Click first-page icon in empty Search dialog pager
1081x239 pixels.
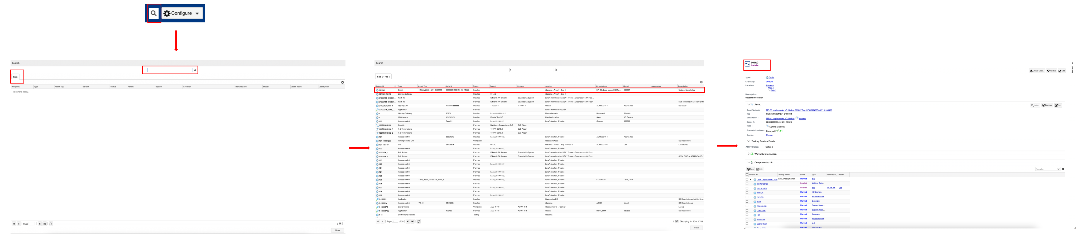click(14, 224)
